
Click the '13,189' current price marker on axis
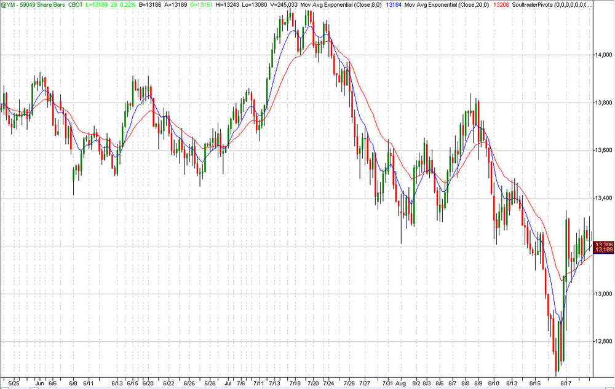tap(604, 250)
